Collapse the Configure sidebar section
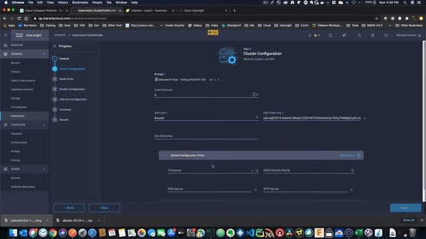The image size is (426, 239). [x=45, y=125]
